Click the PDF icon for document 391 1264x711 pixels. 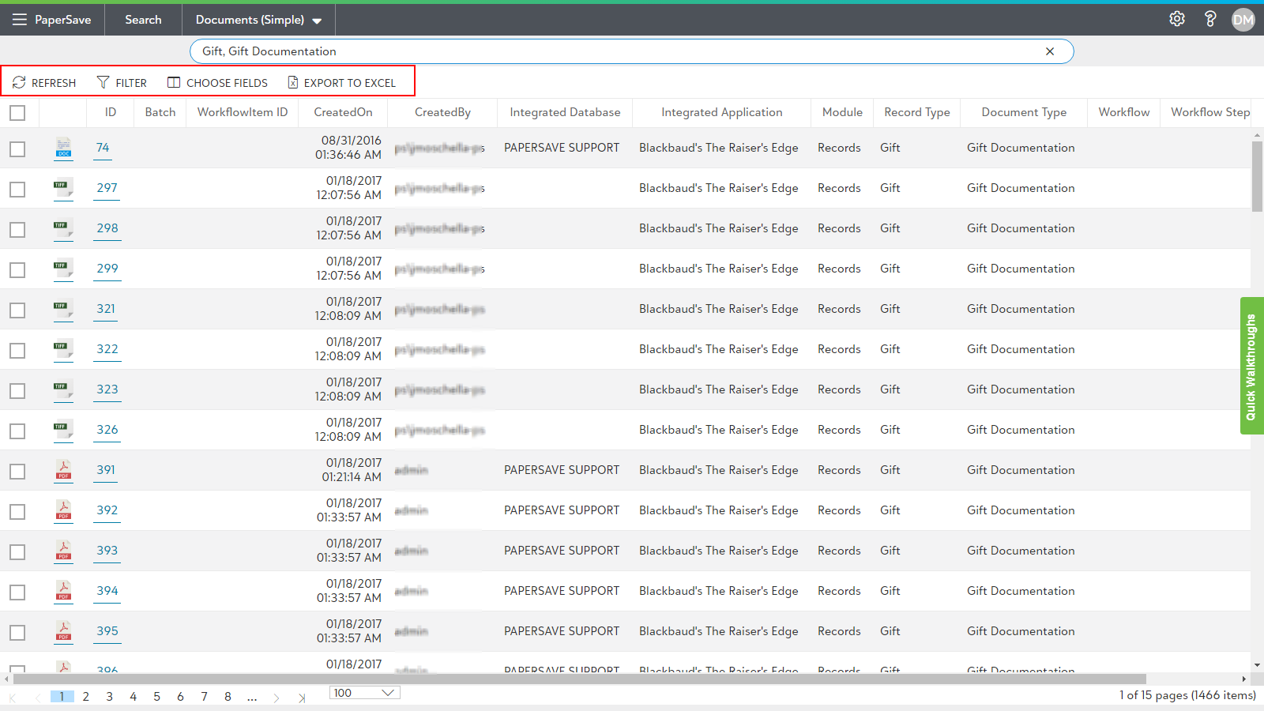coord(63,470)
